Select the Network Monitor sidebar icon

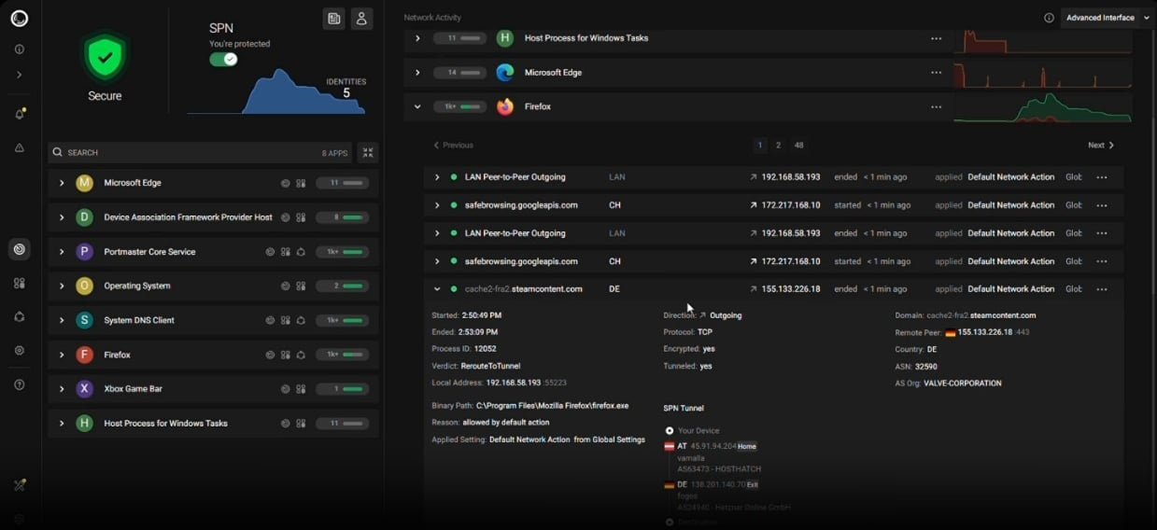[20, 249]
